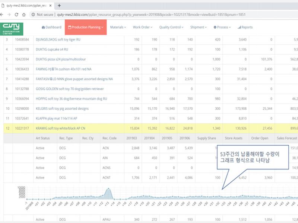This screenshot has width=298, height=223.
Task: Open the browser home page
Action: 24,14
